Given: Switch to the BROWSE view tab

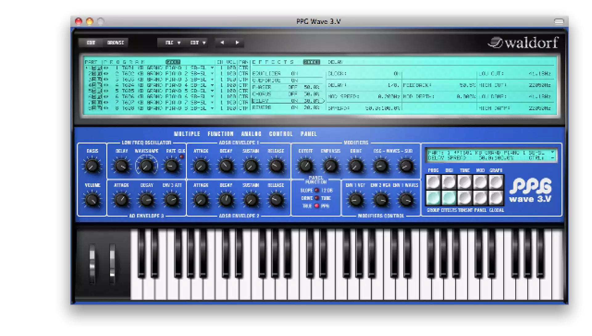Looking at the screenshot, I should [x=116, y=43].
